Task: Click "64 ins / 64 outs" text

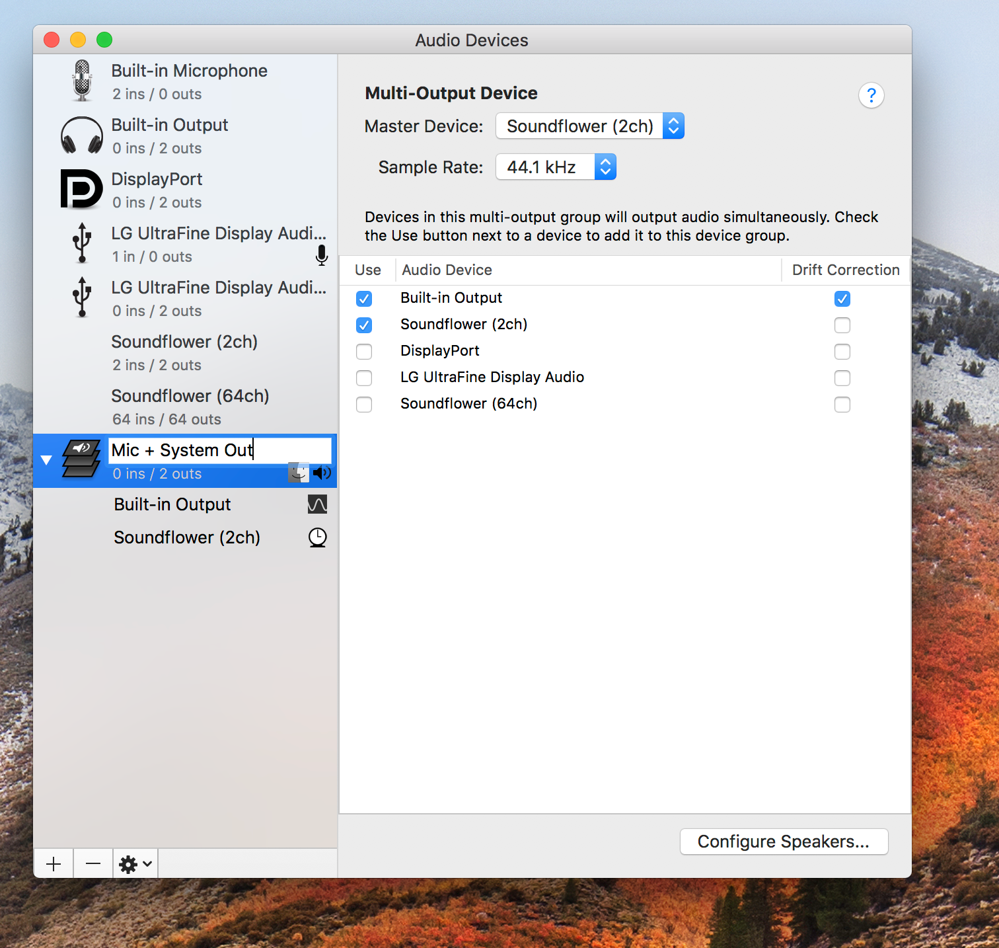Action: tap(166, 419)
